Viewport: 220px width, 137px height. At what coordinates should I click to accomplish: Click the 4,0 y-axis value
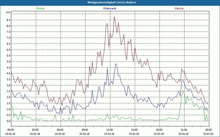click(8, 73)
